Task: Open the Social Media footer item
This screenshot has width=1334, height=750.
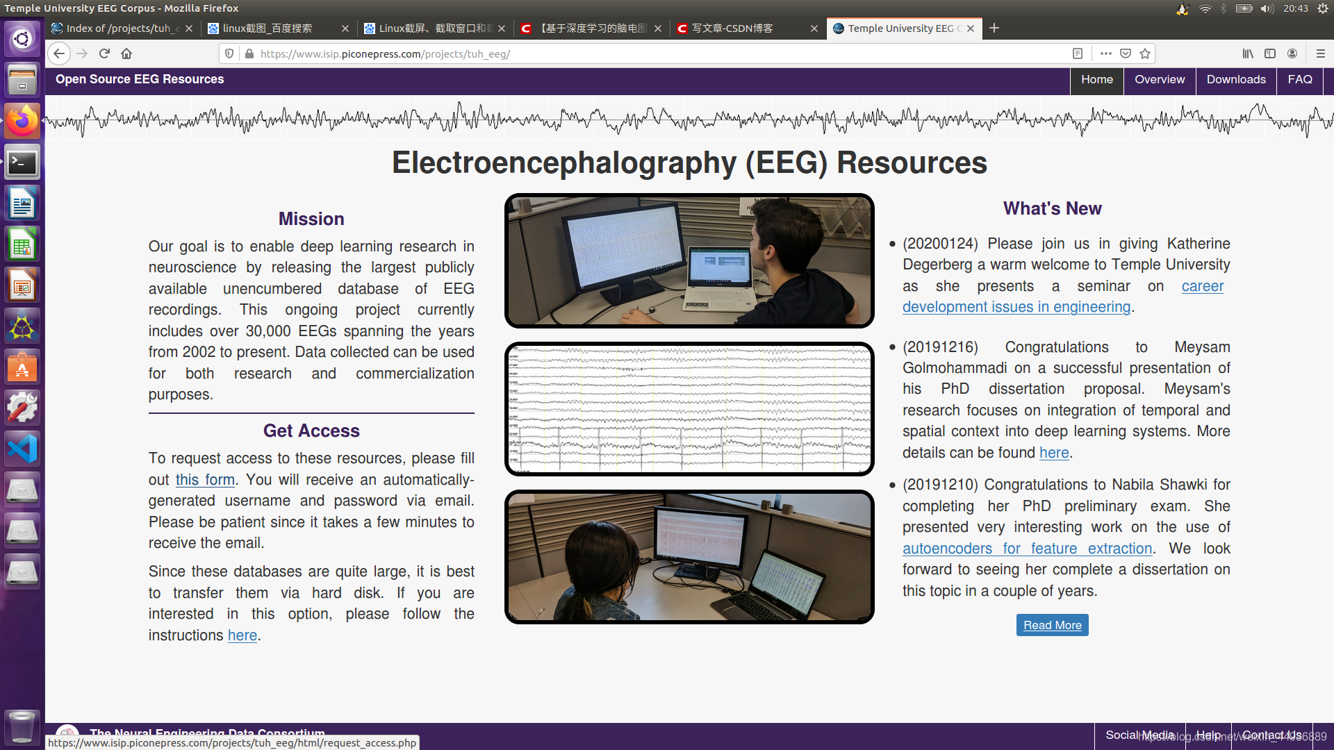Action: click(1139, 735)
